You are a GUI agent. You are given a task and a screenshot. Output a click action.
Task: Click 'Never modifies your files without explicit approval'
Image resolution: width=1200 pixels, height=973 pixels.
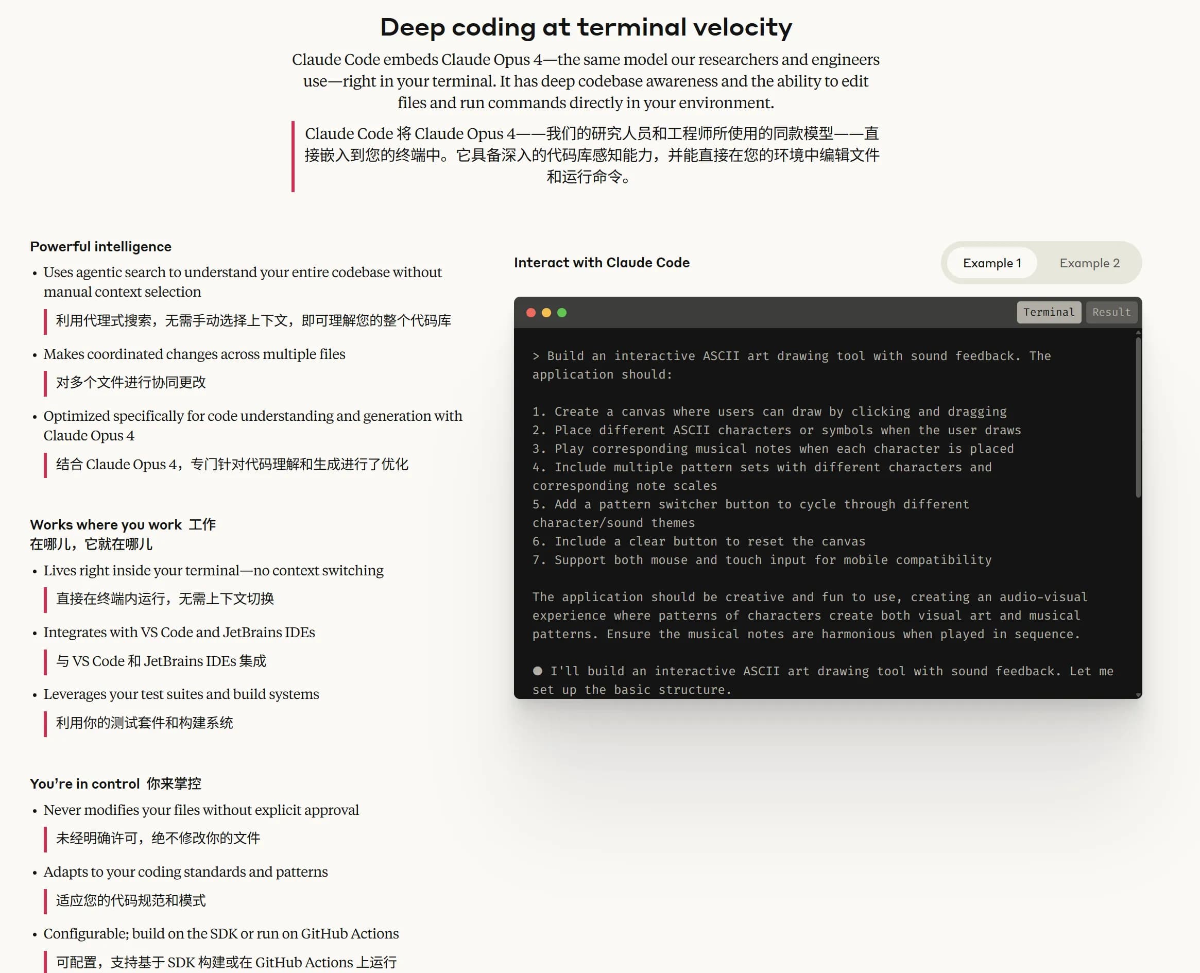click(x=201, y=809)
